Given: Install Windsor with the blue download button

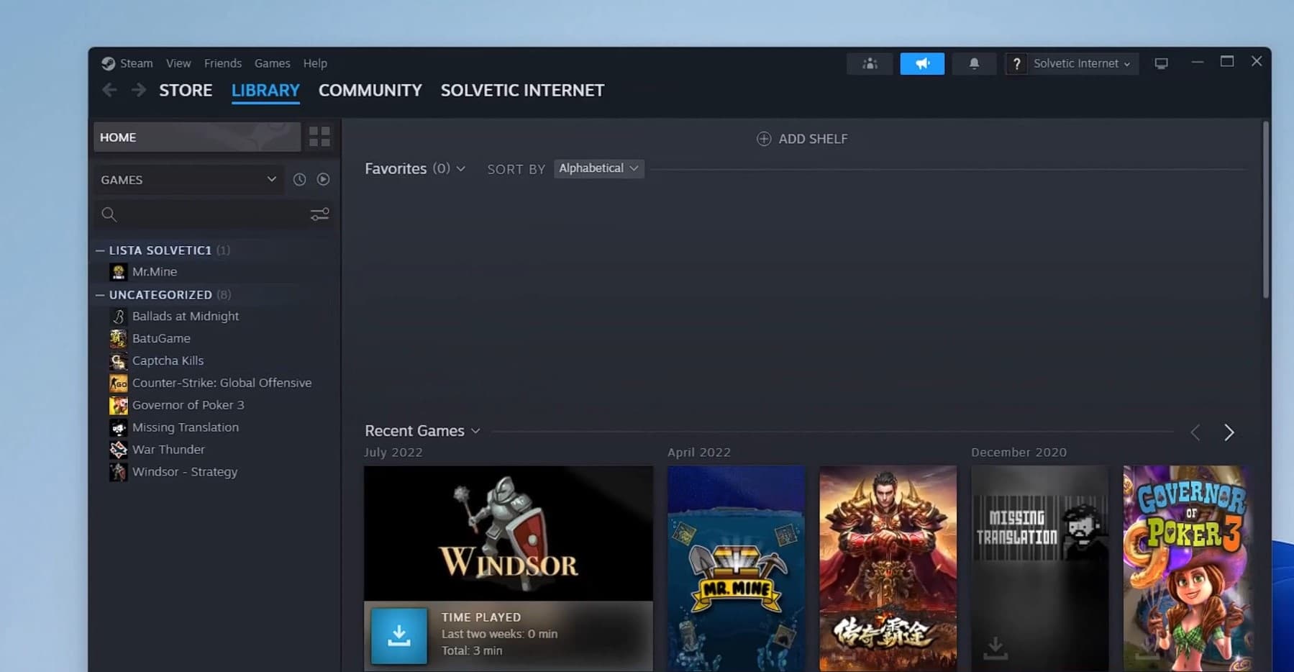Looking at the screenshot, I should pyautogui.click(x=399, y=635).
